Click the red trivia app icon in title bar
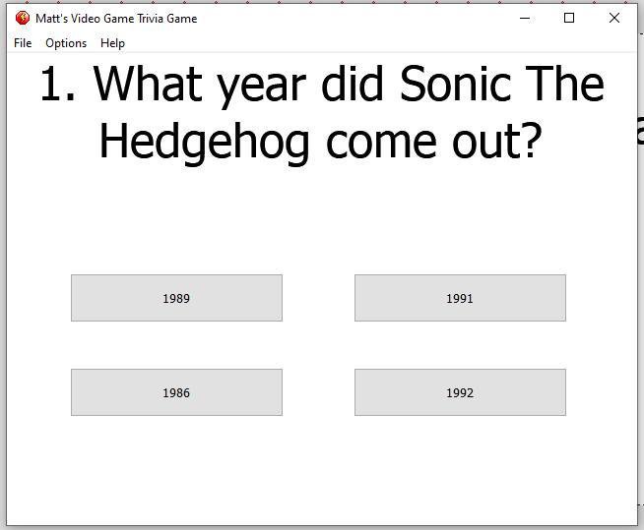644x530 pixels. coord(23,18)
